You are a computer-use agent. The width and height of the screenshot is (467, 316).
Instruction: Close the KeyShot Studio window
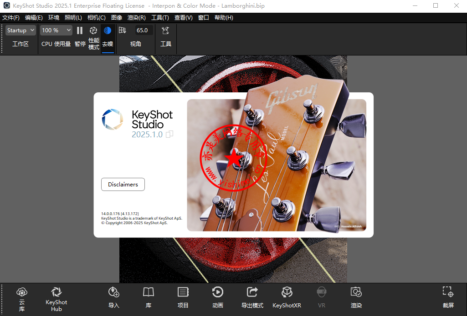pyautogui.click(x=456, y=5)
